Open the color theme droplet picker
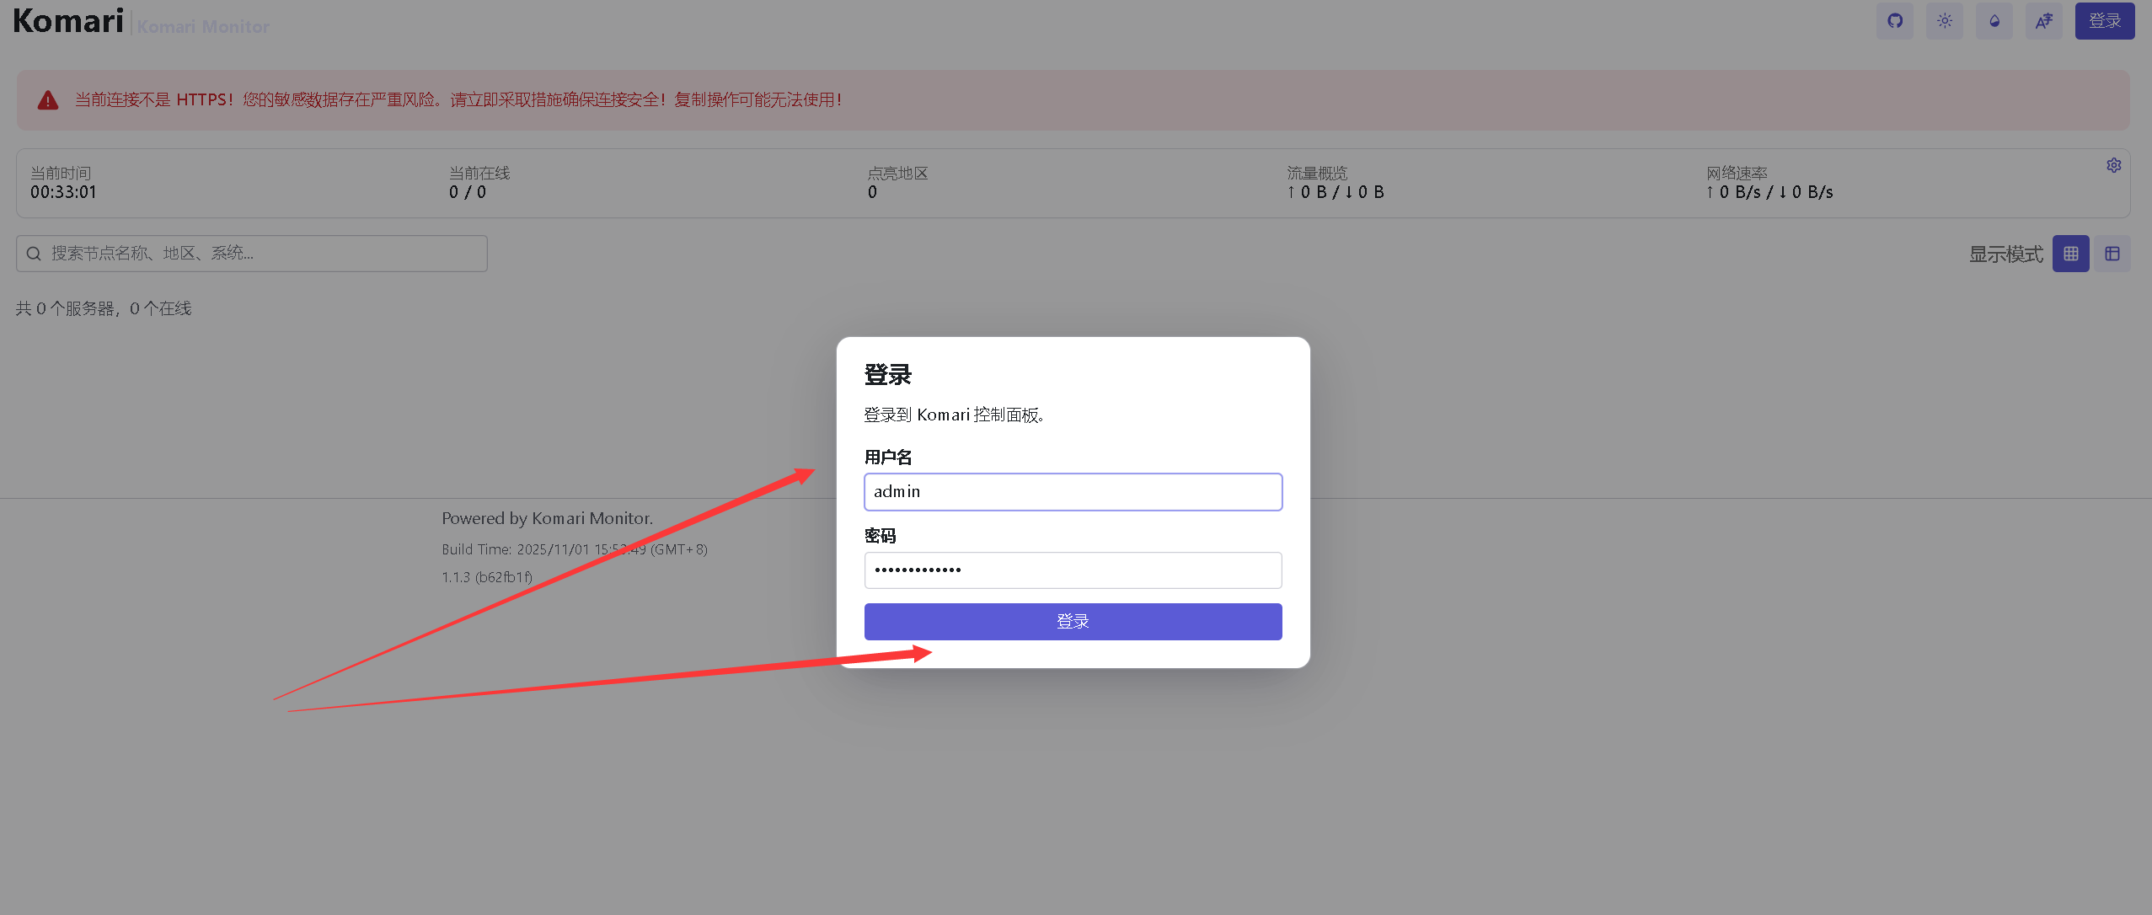The height and width of the screenshot is (915, 2152). [1994, 21]
